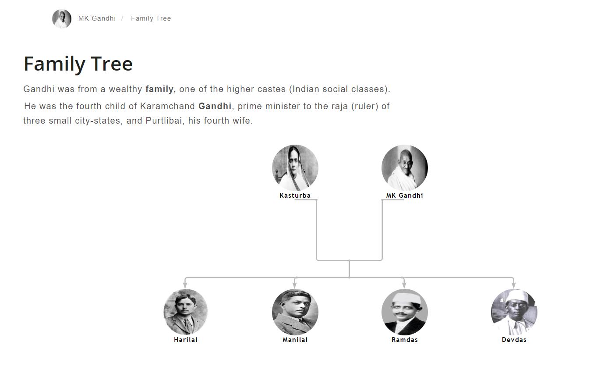Click the arrowhead pointing to Devdas
Screen dimensions: 590x370
[514, 285]
